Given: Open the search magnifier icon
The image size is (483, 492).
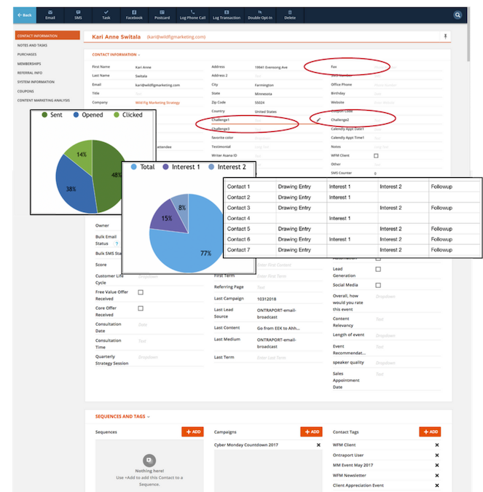Looking at the screenshot, I should [458, 15].
